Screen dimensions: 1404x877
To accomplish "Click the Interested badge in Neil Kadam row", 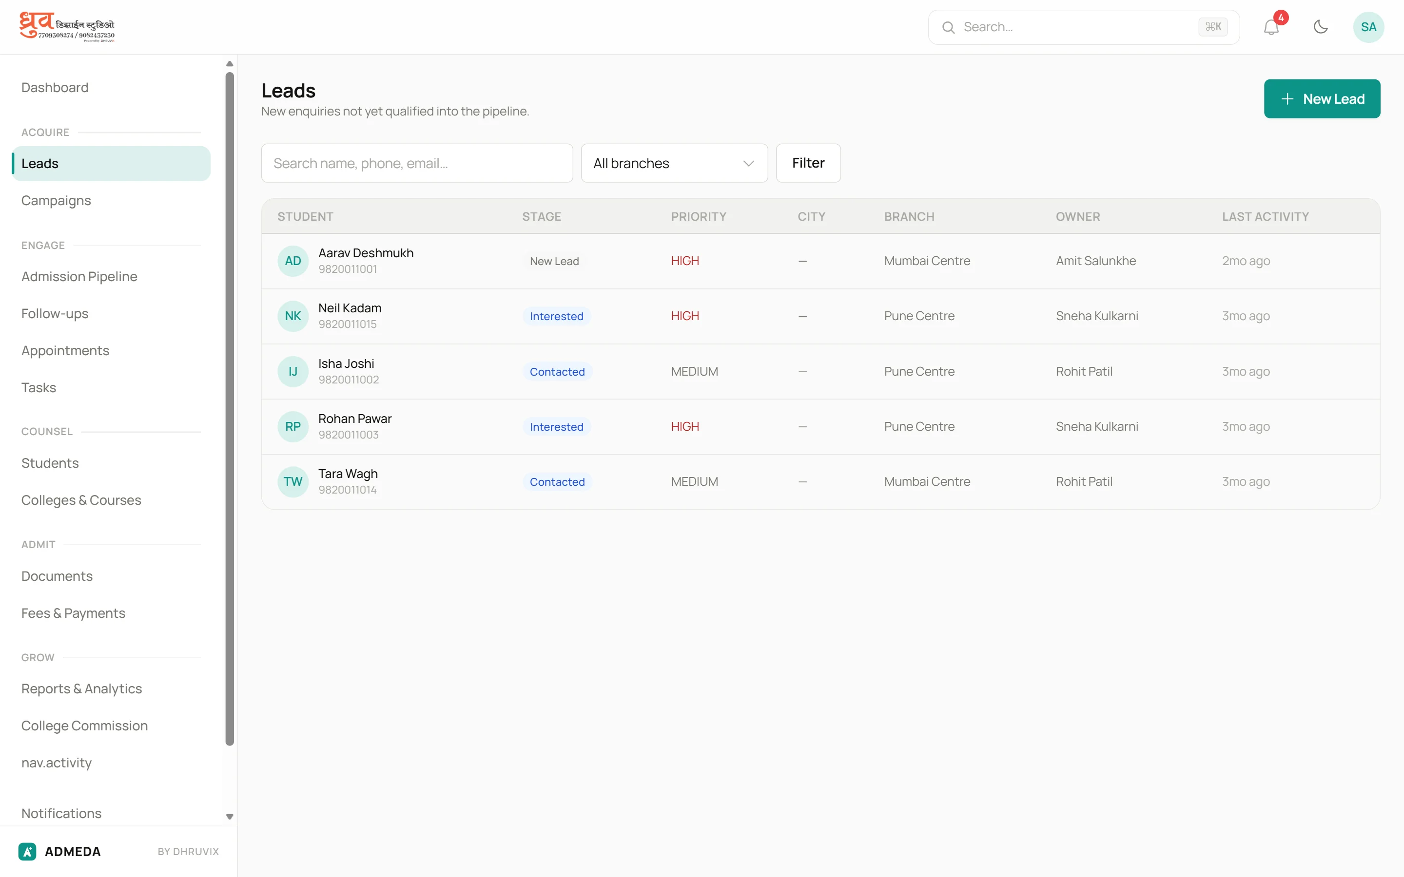I will click(556, 317).
